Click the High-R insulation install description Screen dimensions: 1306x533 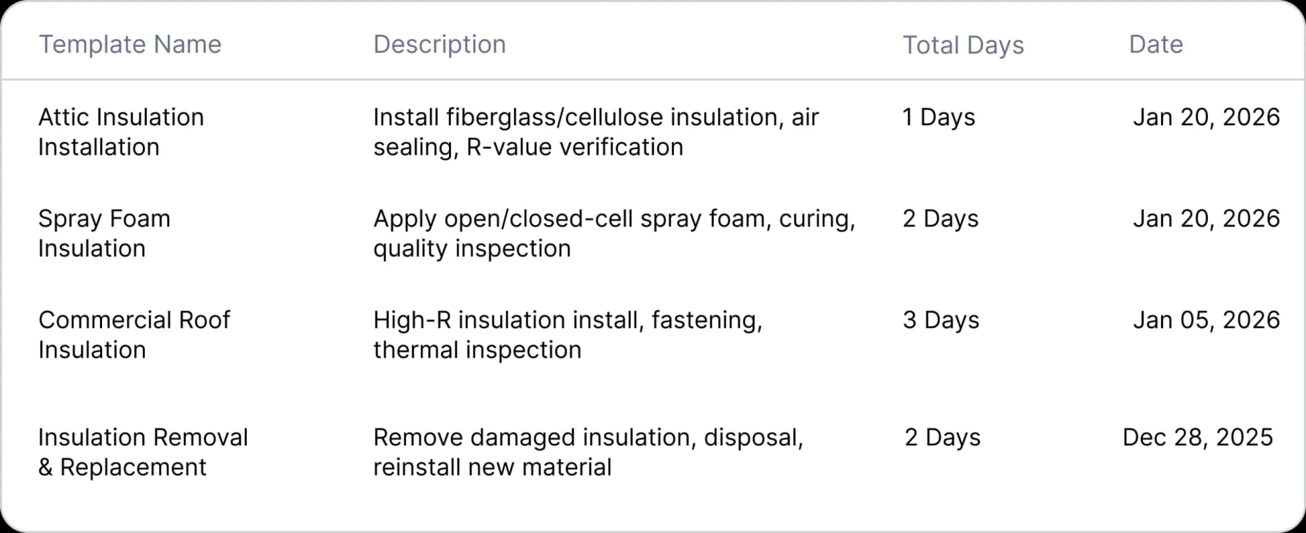point(567,334)
